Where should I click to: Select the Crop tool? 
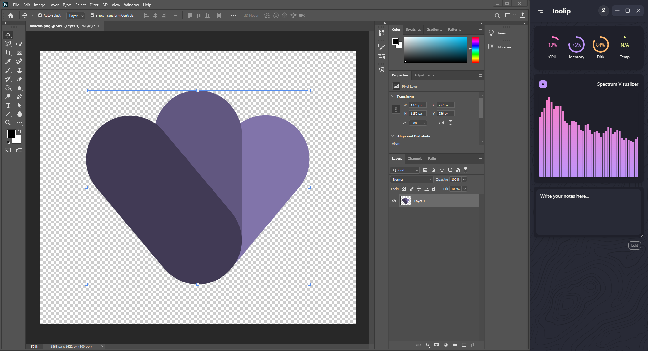(x=8, y=53)
